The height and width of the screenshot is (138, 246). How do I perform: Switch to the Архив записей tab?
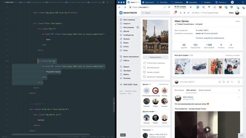[x=204, y=90]
